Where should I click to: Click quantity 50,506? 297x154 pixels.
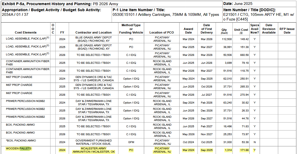[228, 55]
